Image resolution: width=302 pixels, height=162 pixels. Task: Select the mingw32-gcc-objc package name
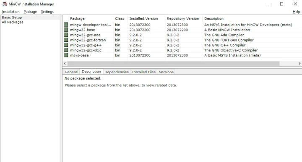coord(86,50)
